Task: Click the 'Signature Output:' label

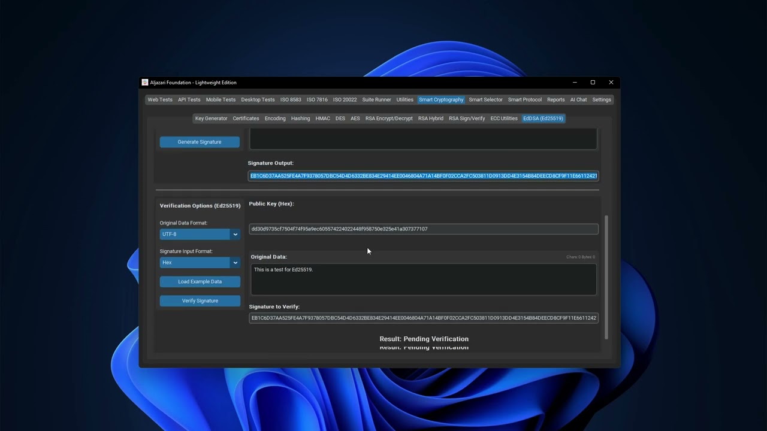Action: 271,163
